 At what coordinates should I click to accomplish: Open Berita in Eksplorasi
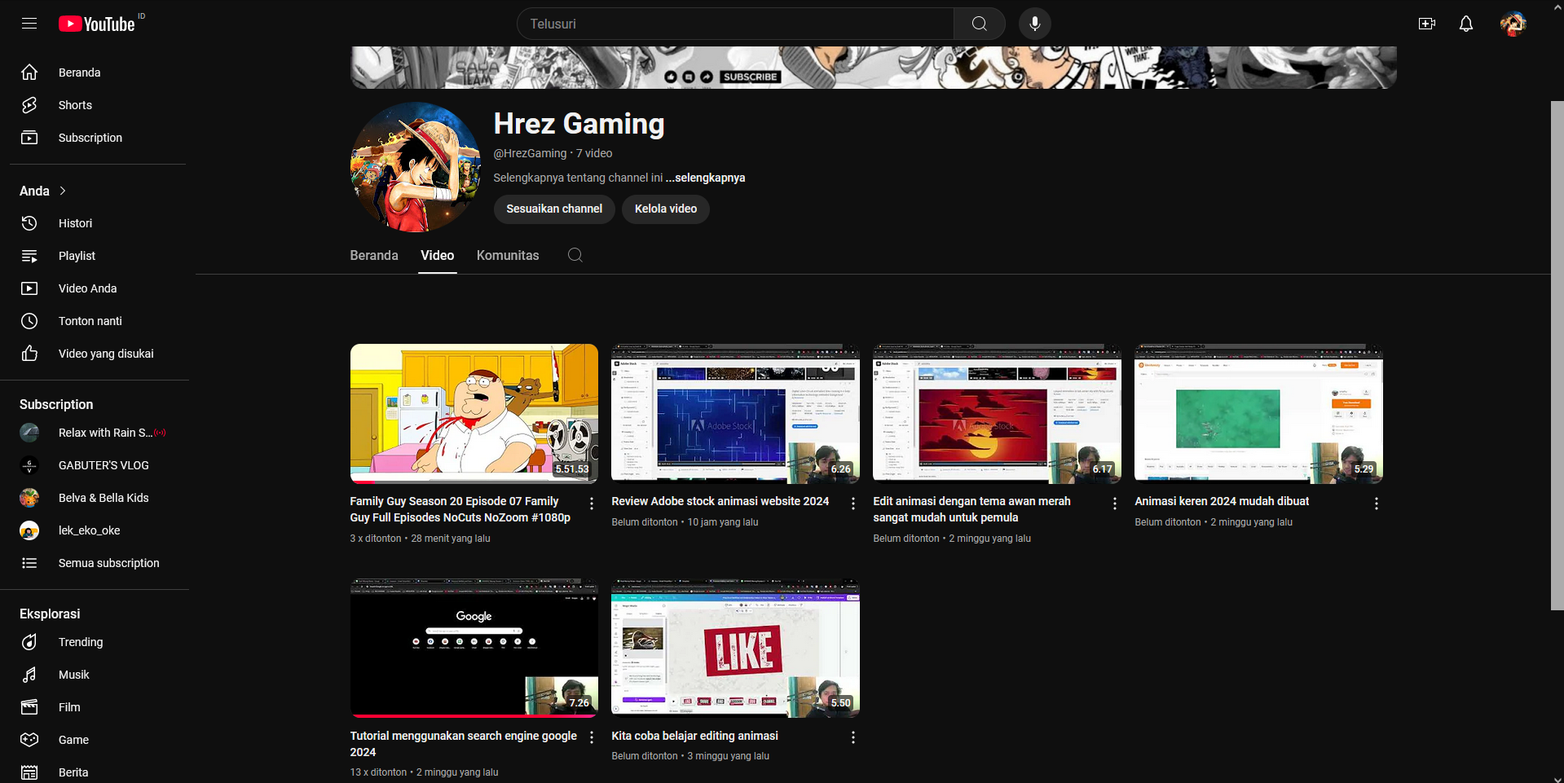(98, 772)
